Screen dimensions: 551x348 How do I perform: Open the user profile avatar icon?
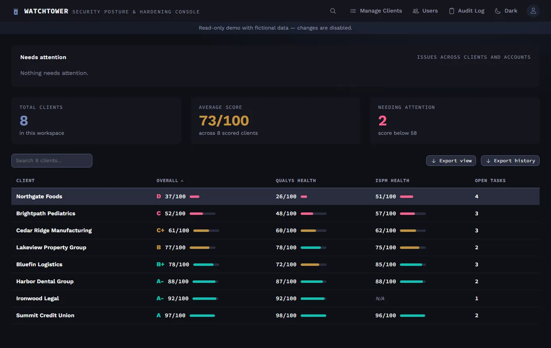click(533, 11)
